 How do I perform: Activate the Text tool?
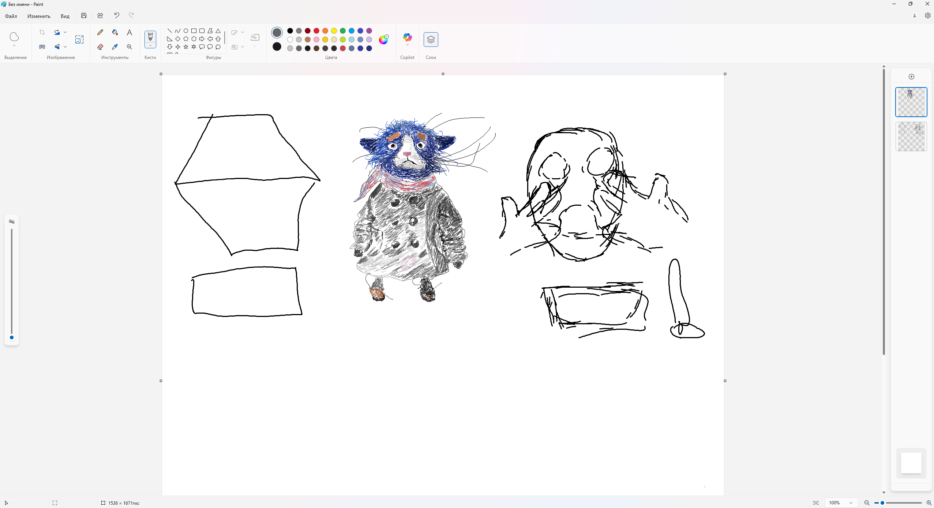point(130,32)
